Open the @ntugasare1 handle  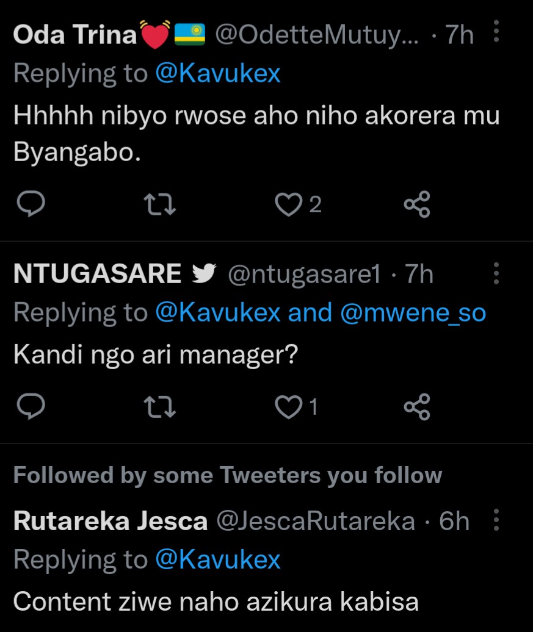(x=304, y=275)
